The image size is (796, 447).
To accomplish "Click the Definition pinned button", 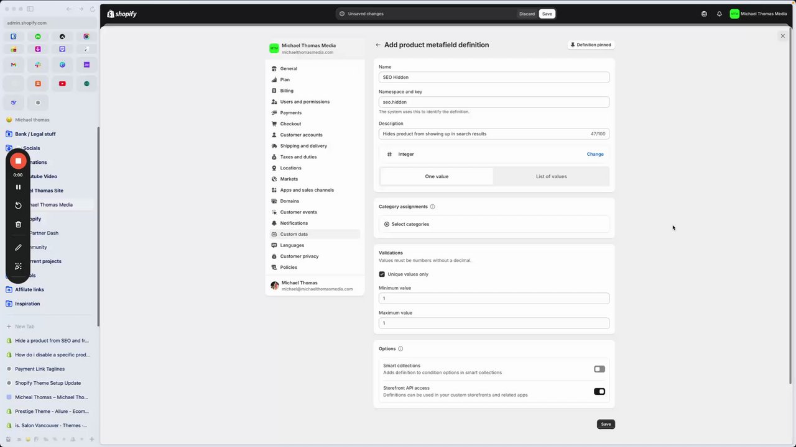I will pos(591,45).
